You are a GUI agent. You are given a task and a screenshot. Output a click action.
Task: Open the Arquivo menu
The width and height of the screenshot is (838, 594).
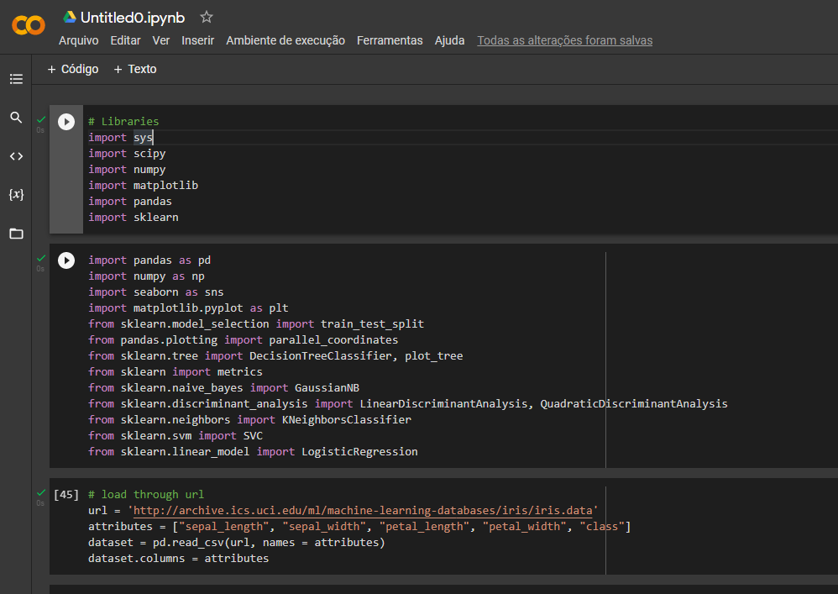tap(78, 39)
